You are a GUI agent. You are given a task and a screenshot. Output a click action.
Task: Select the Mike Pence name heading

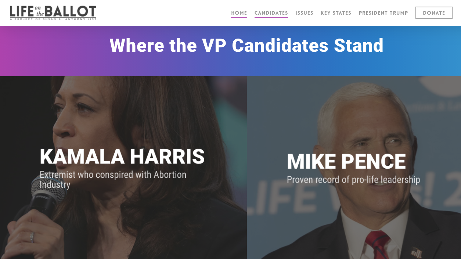tap(346, 162)
